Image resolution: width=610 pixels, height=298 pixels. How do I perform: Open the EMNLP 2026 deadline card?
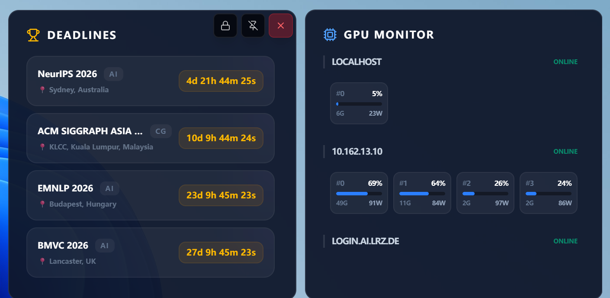click(151, 195)
